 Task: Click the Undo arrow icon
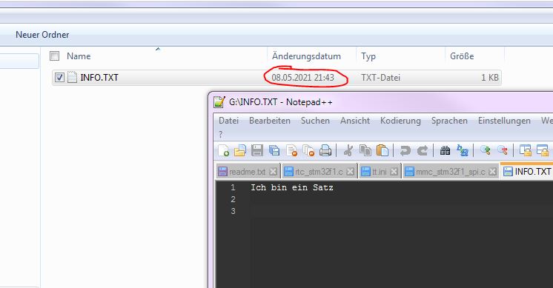click(405, 151)
